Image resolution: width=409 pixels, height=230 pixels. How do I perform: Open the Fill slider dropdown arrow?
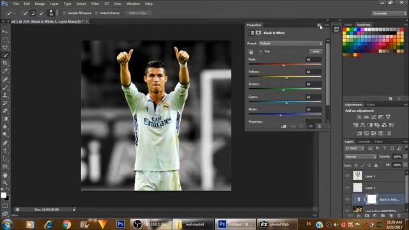coord(405,165)
